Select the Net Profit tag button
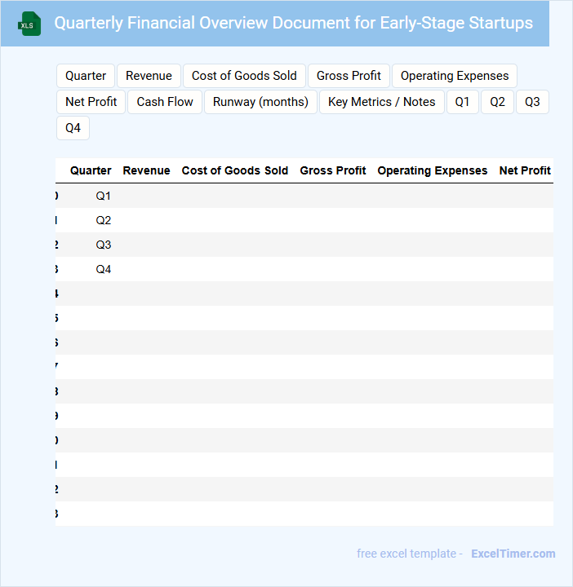 click(x=91, y=102)
